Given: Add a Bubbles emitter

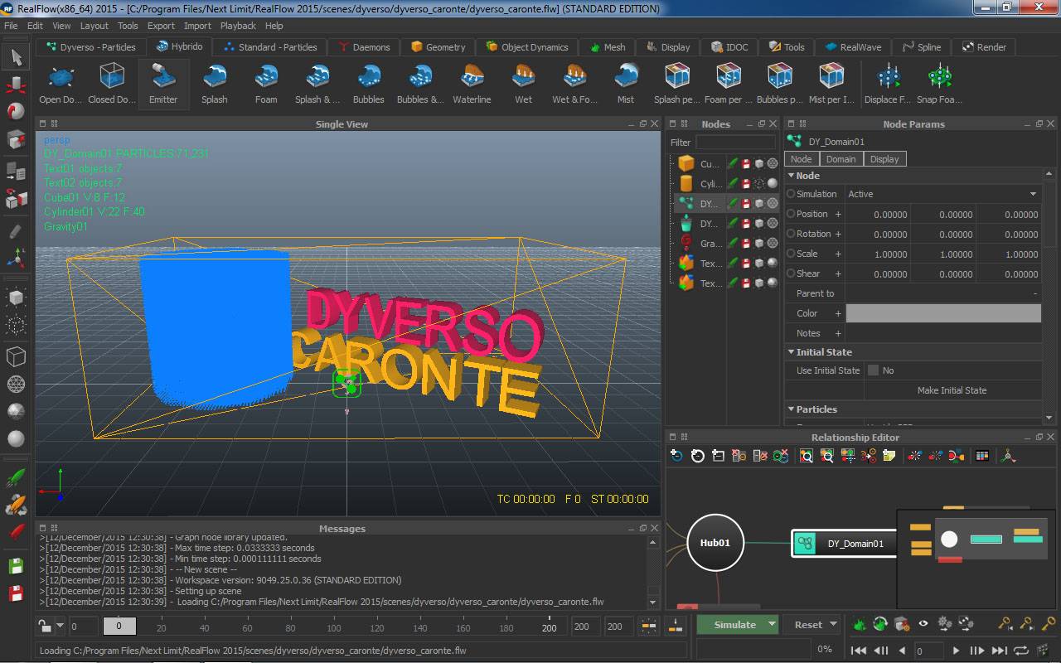Looking at the screenshot, I should pyautogui.click(x=369, y=84).
